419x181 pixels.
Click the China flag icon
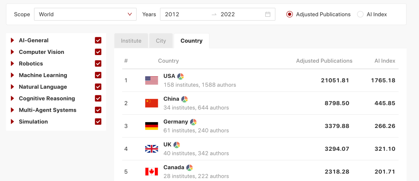151,103
